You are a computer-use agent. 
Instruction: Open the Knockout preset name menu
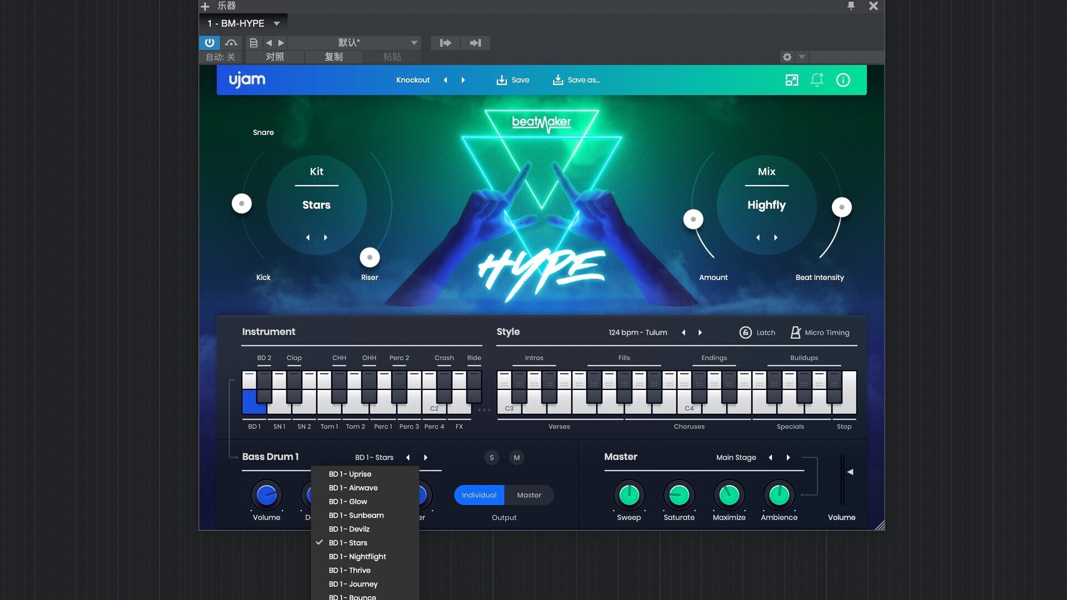tap(413, 80)
